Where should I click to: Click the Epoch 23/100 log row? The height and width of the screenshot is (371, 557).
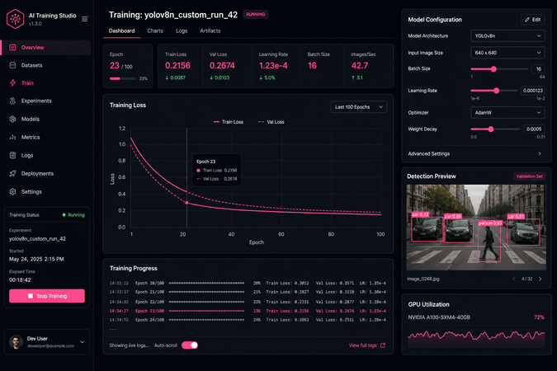tap(248, 311)
